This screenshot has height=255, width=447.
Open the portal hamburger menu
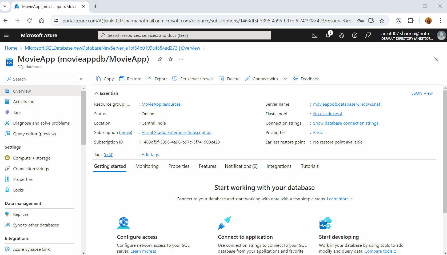6,35
